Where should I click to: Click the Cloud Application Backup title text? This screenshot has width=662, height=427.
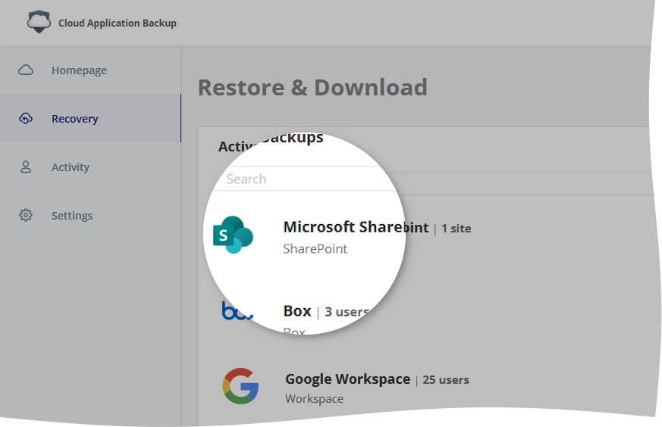pyautogui.click(x=118, y=23)
